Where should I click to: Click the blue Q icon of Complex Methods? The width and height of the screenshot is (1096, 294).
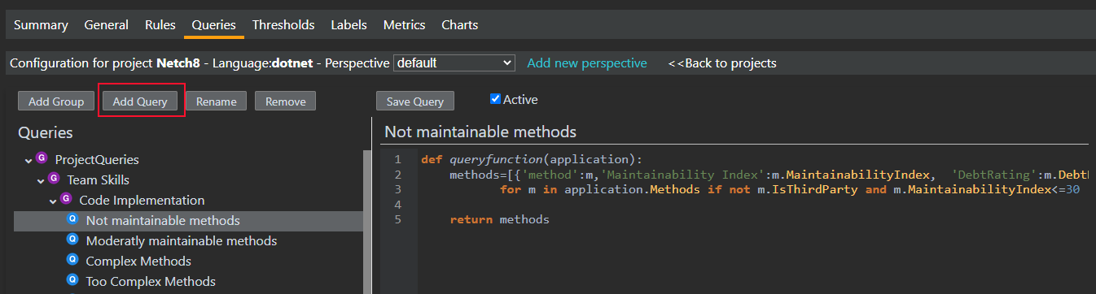coord(72,260)
